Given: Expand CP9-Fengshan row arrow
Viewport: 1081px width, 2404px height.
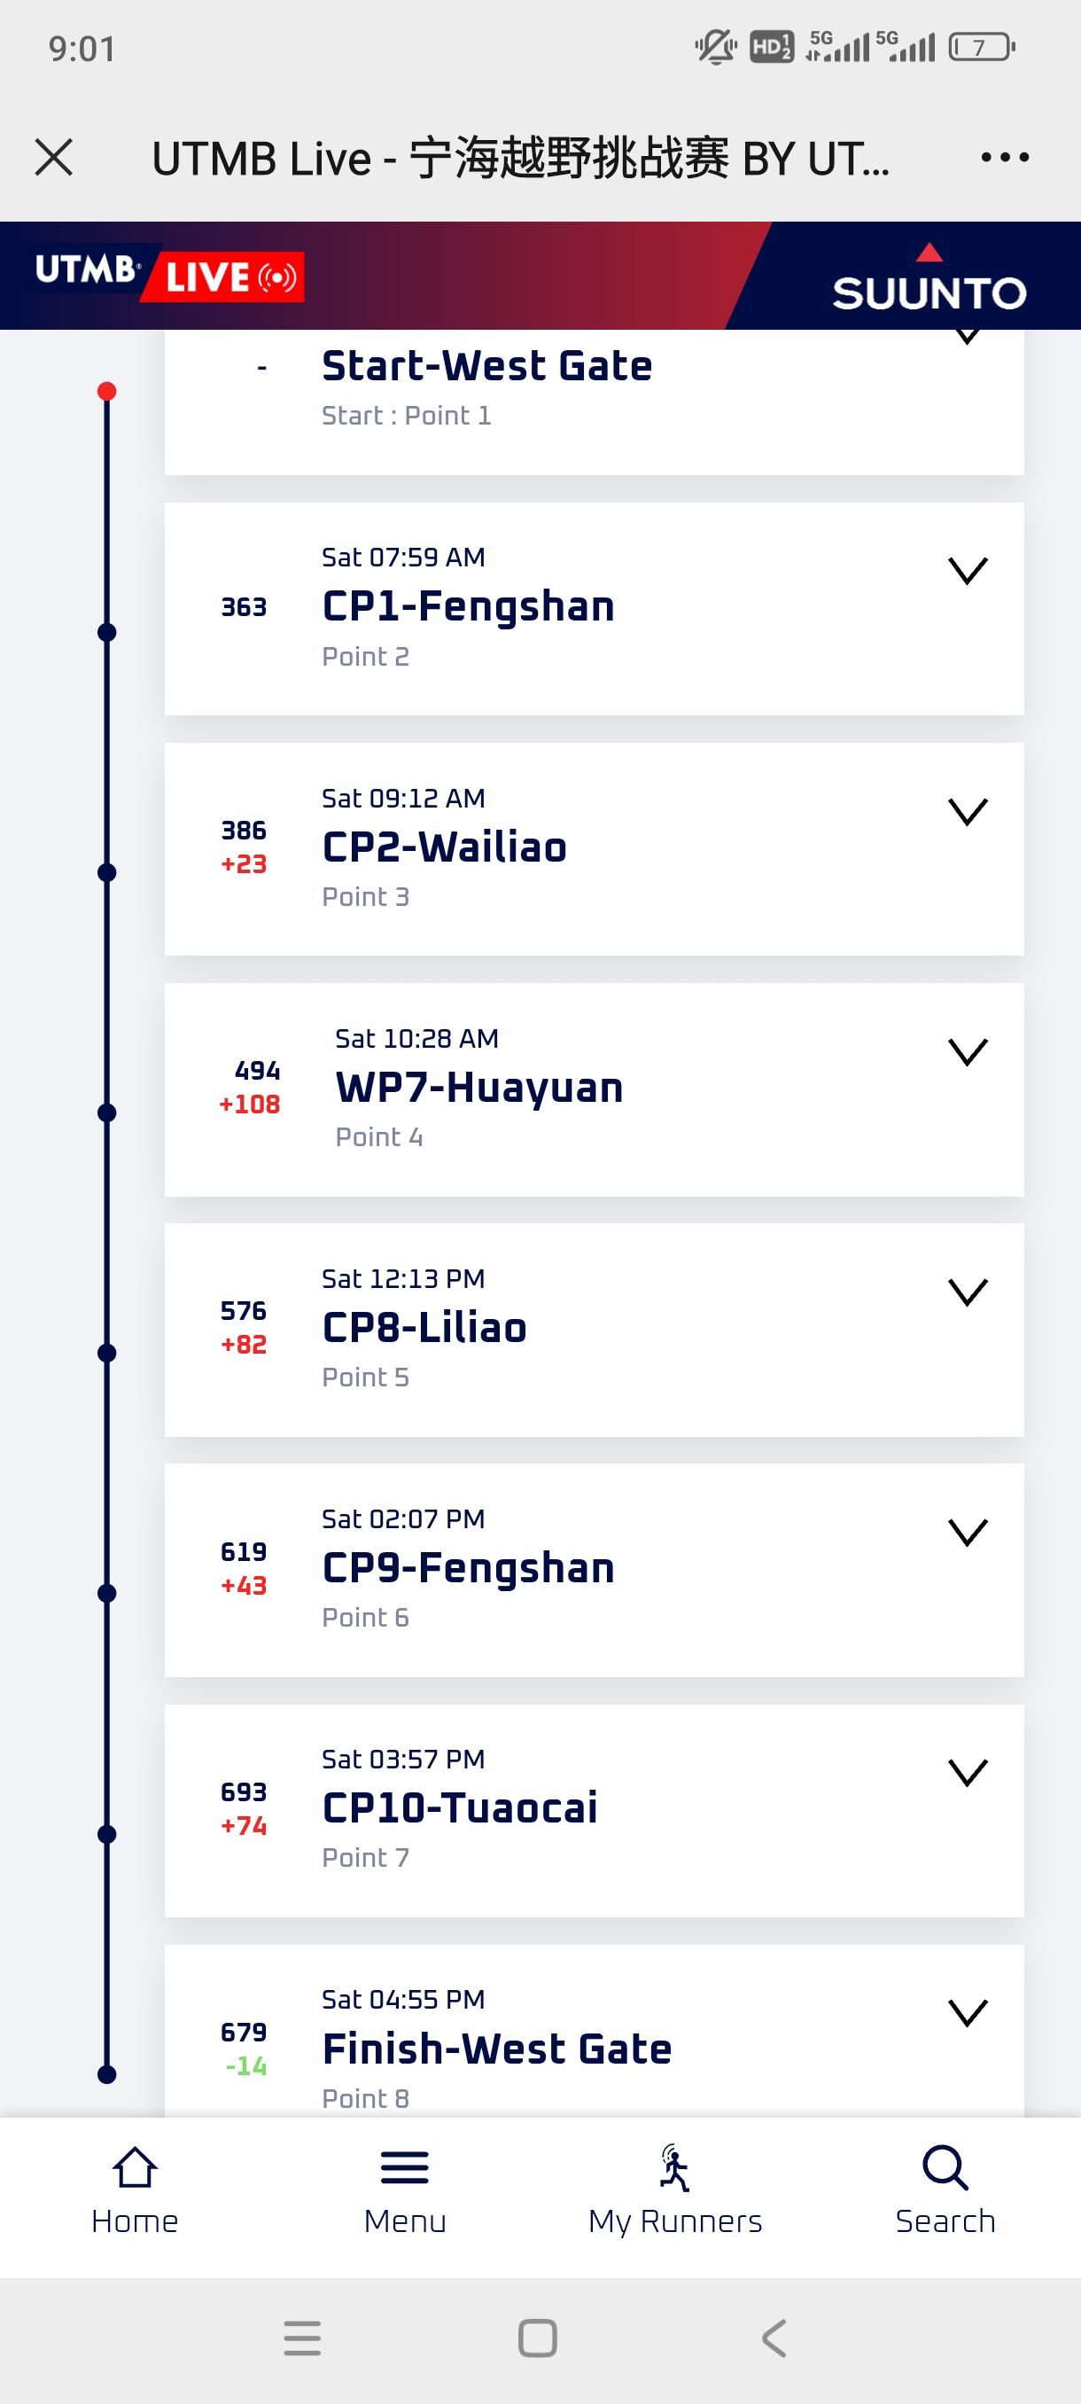Looking at the screenshot, I should (968, 1533).
